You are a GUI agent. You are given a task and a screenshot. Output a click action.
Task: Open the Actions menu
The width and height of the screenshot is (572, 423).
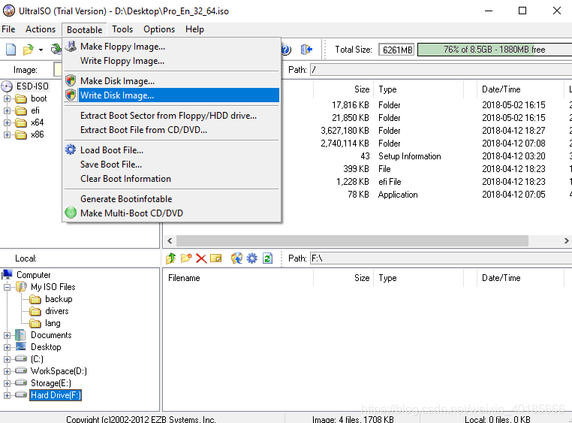41,29
